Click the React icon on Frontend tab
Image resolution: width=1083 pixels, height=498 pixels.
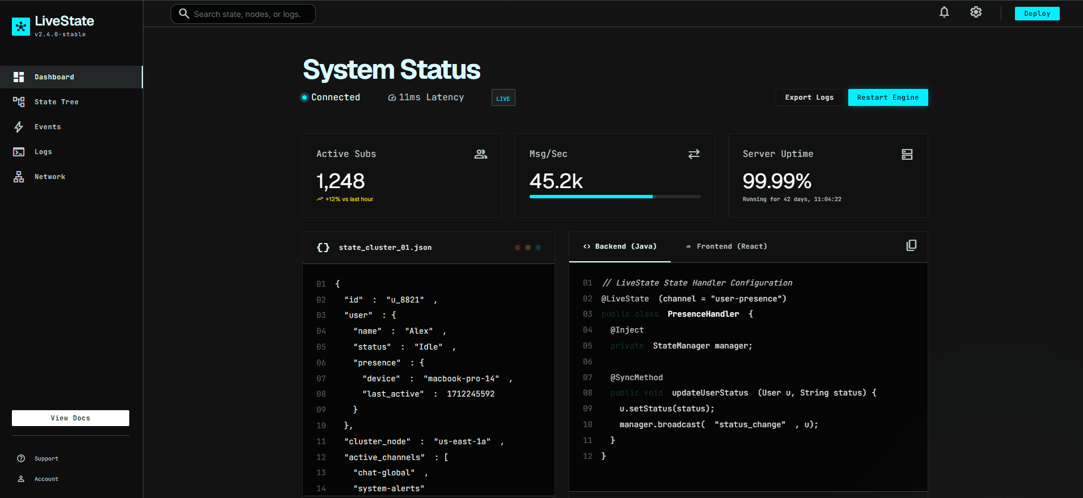[x=688, y=246]
